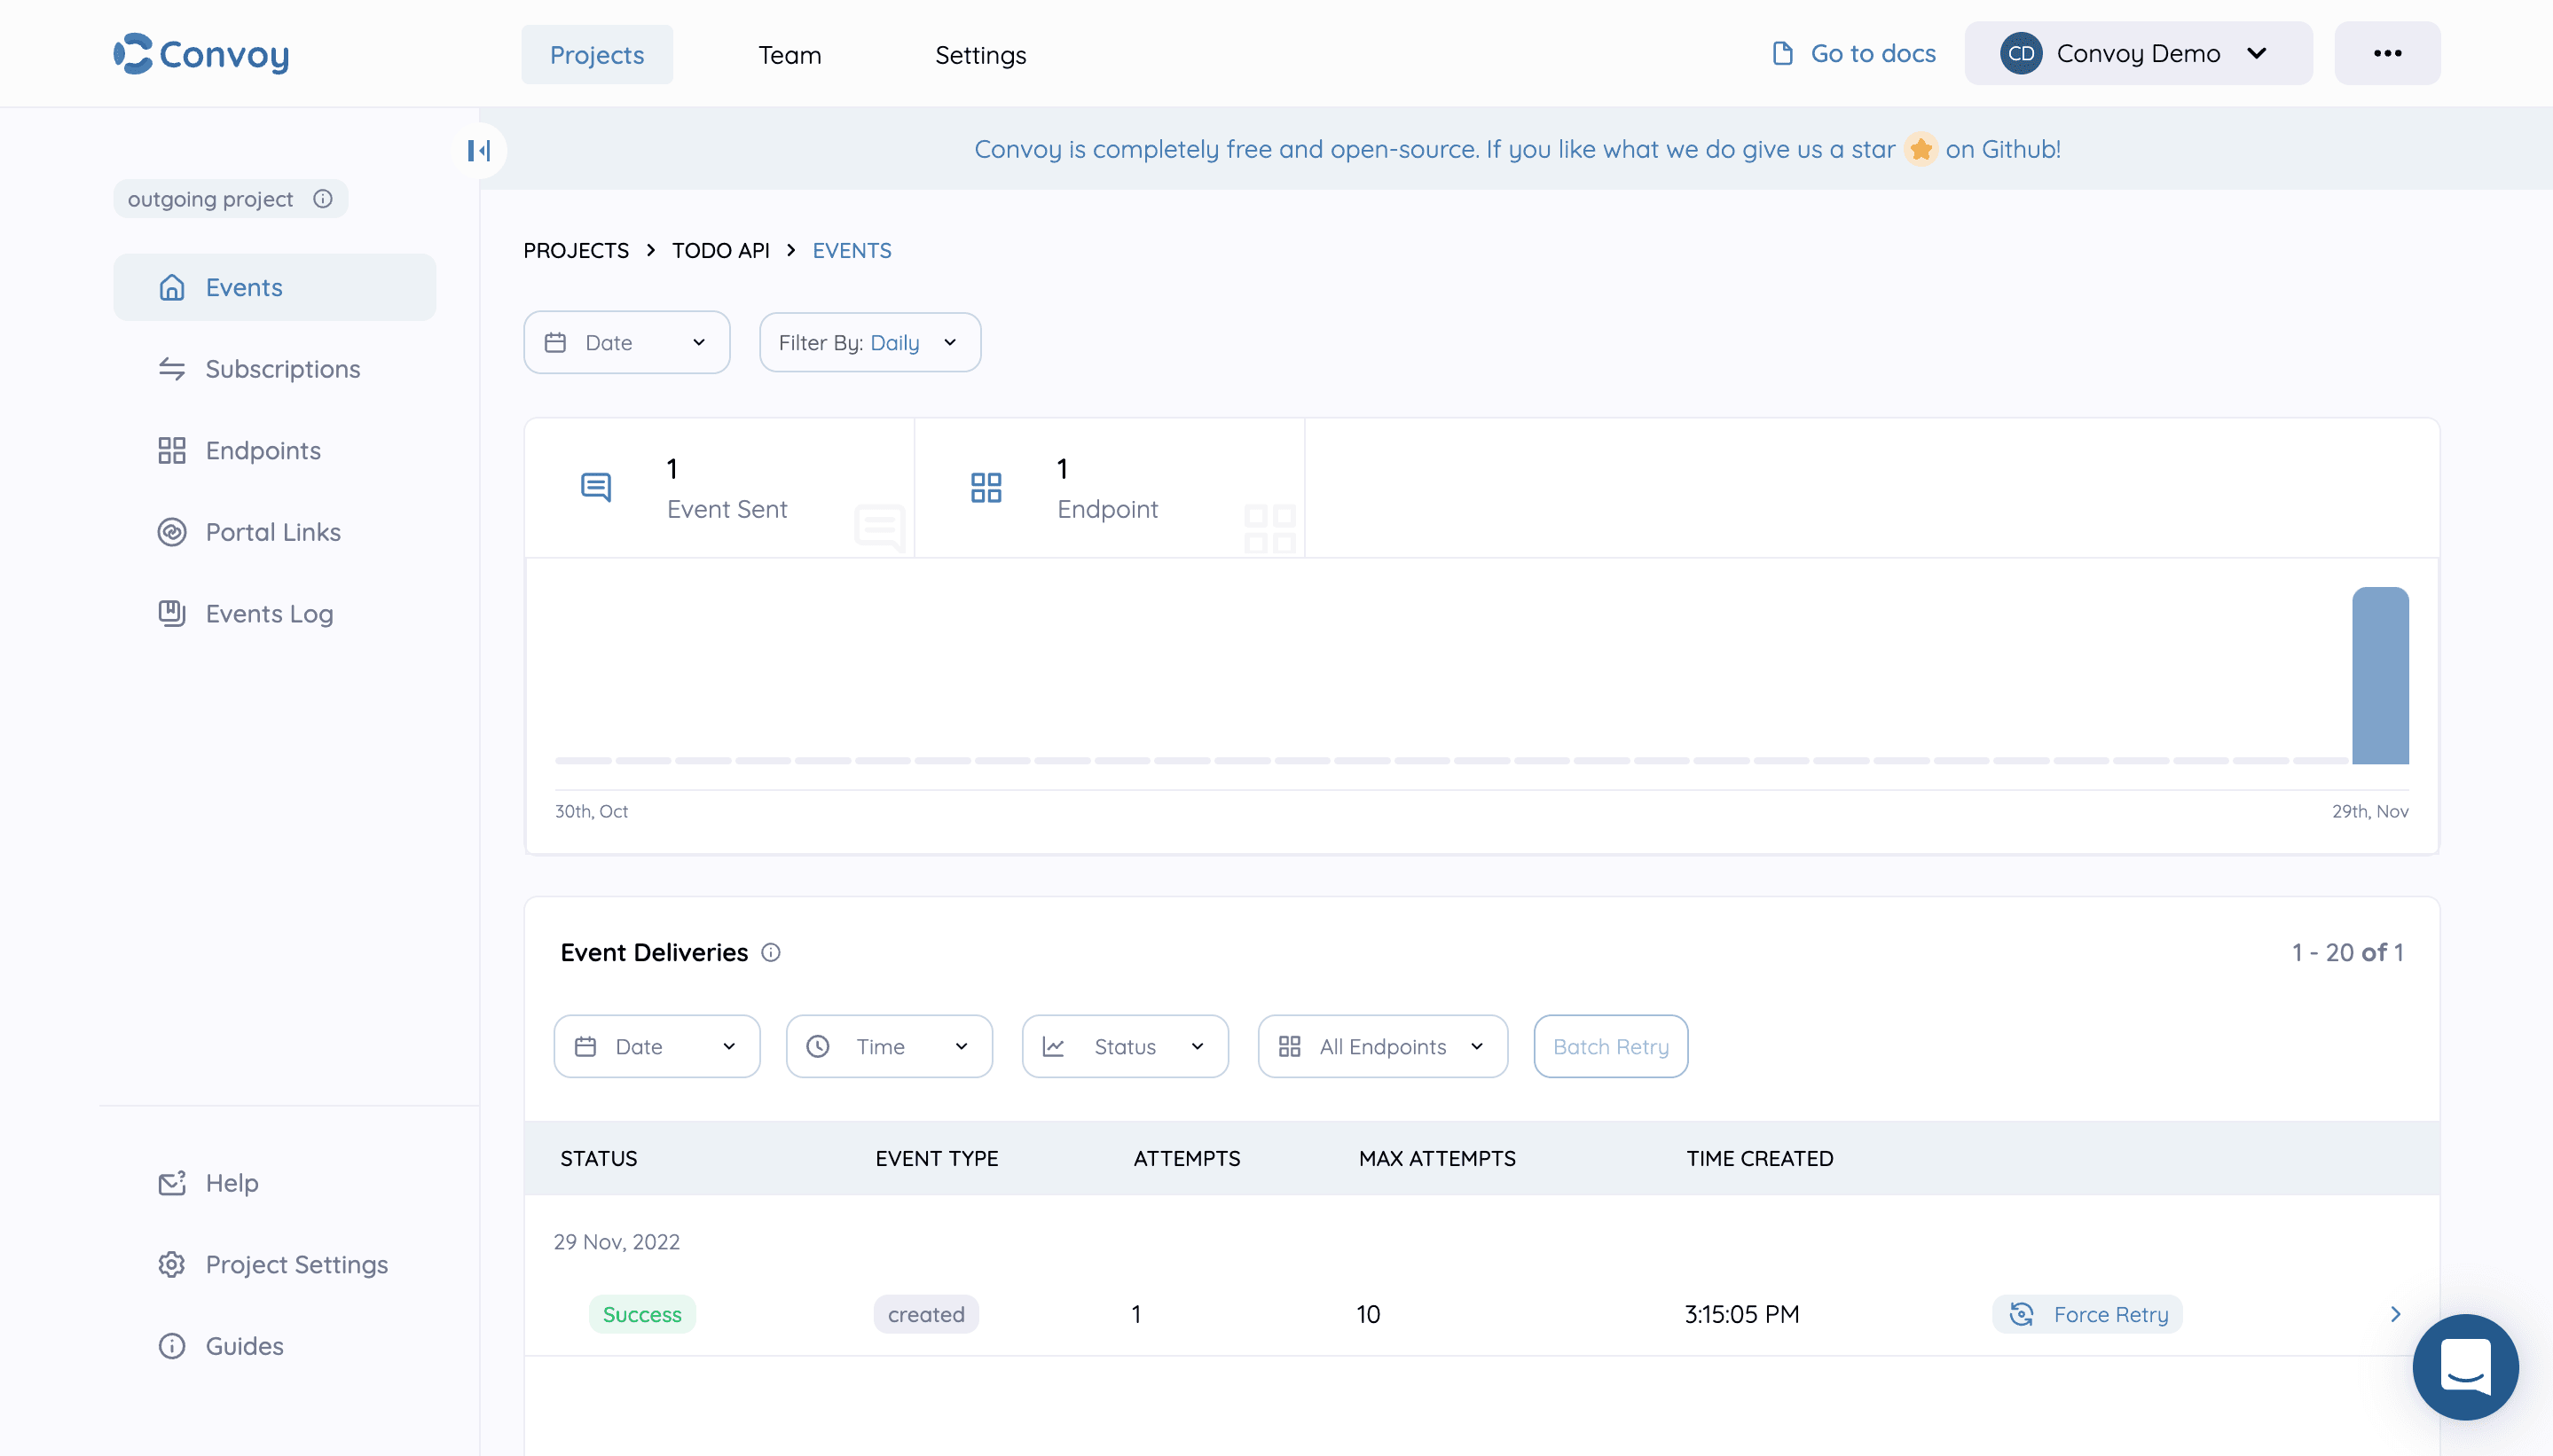The height and width of the screenshot is (1456, 2553).
Task: Open the Settings tab
Action: (x=980, y=55)
